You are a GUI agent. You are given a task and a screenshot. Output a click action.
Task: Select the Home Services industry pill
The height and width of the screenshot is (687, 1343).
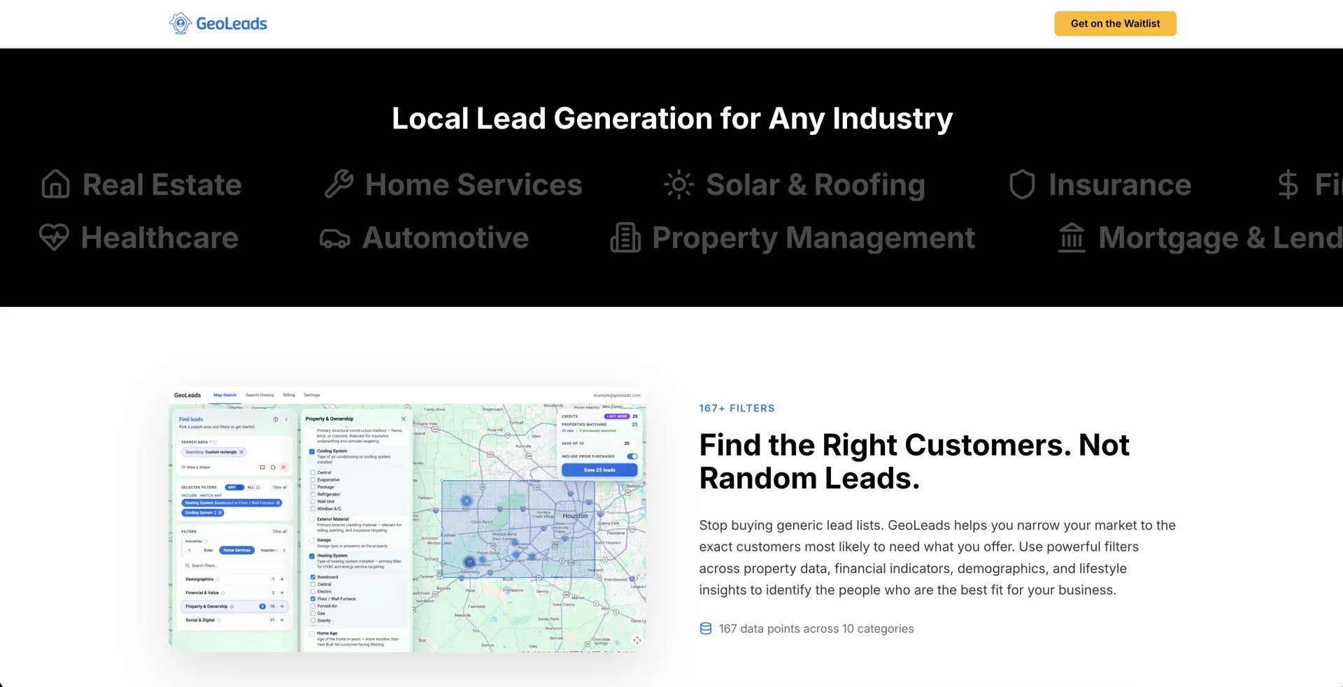pos(237,550)
